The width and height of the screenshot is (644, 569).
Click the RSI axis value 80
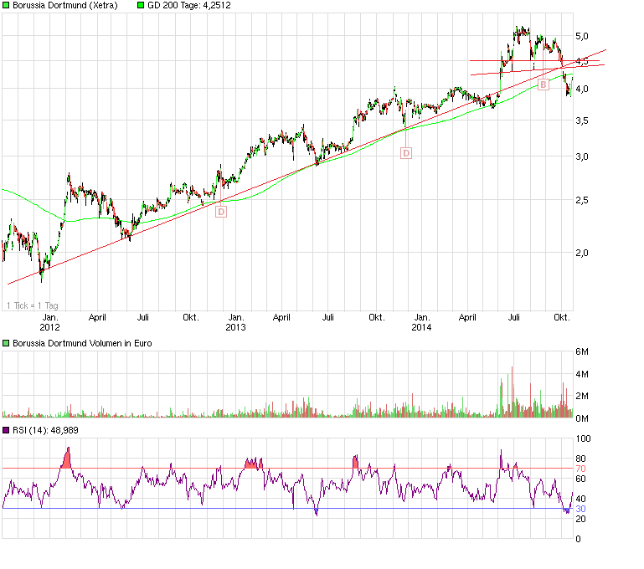pos(580,459)
